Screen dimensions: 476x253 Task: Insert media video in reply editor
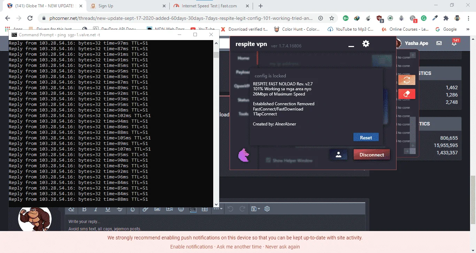(169, 209)
